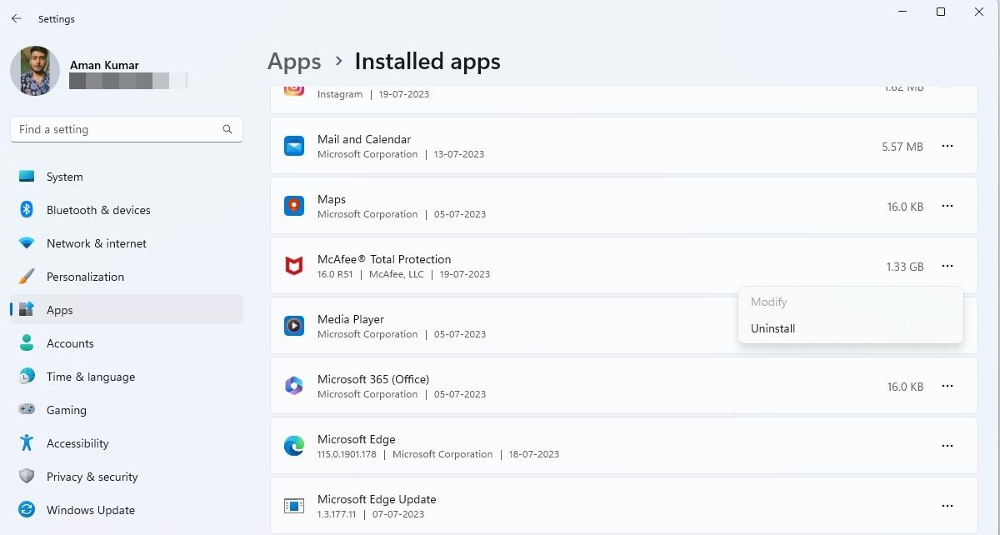Choose Uninstall from the McAfee menu
This screenshot has width=1000, height=535.
click(x=850, y=328)
